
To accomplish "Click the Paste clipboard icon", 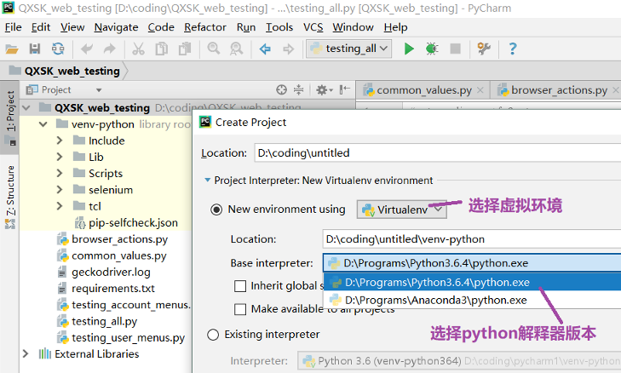I will coord(185,49).
